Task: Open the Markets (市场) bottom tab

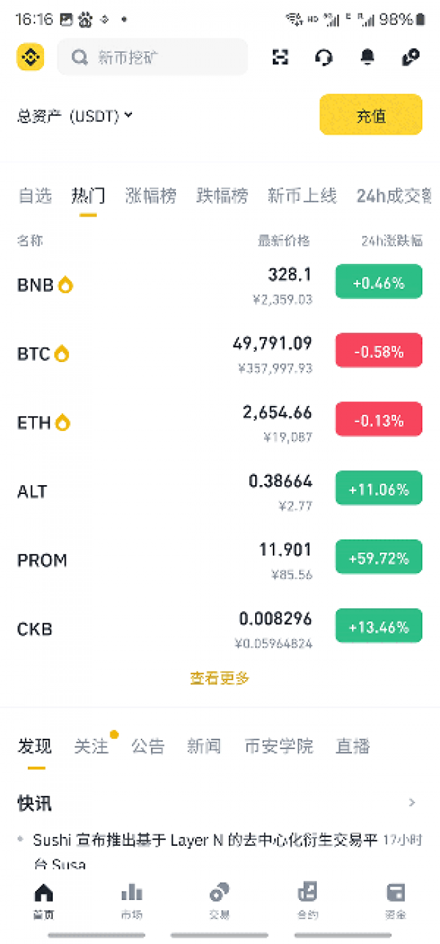Action: (131, 901)
